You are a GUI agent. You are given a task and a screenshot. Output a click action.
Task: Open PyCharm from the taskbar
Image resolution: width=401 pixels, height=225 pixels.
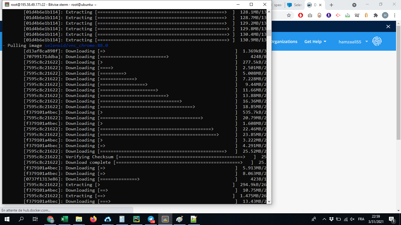136,219
